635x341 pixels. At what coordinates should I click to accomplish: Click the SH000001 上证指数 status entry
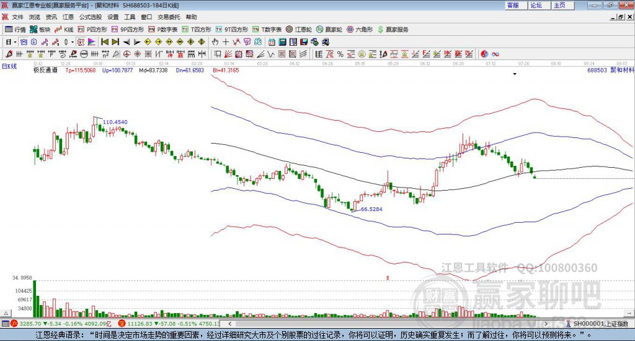pos(597,324)
